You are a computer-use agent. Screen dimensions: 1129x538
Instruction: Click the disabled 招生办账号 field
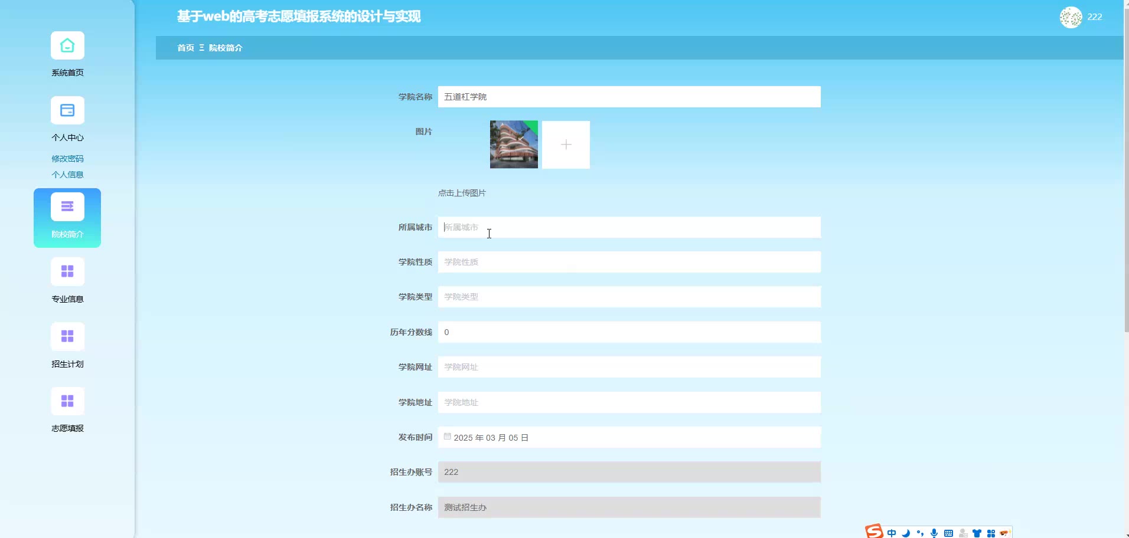[x=629, y=472]
